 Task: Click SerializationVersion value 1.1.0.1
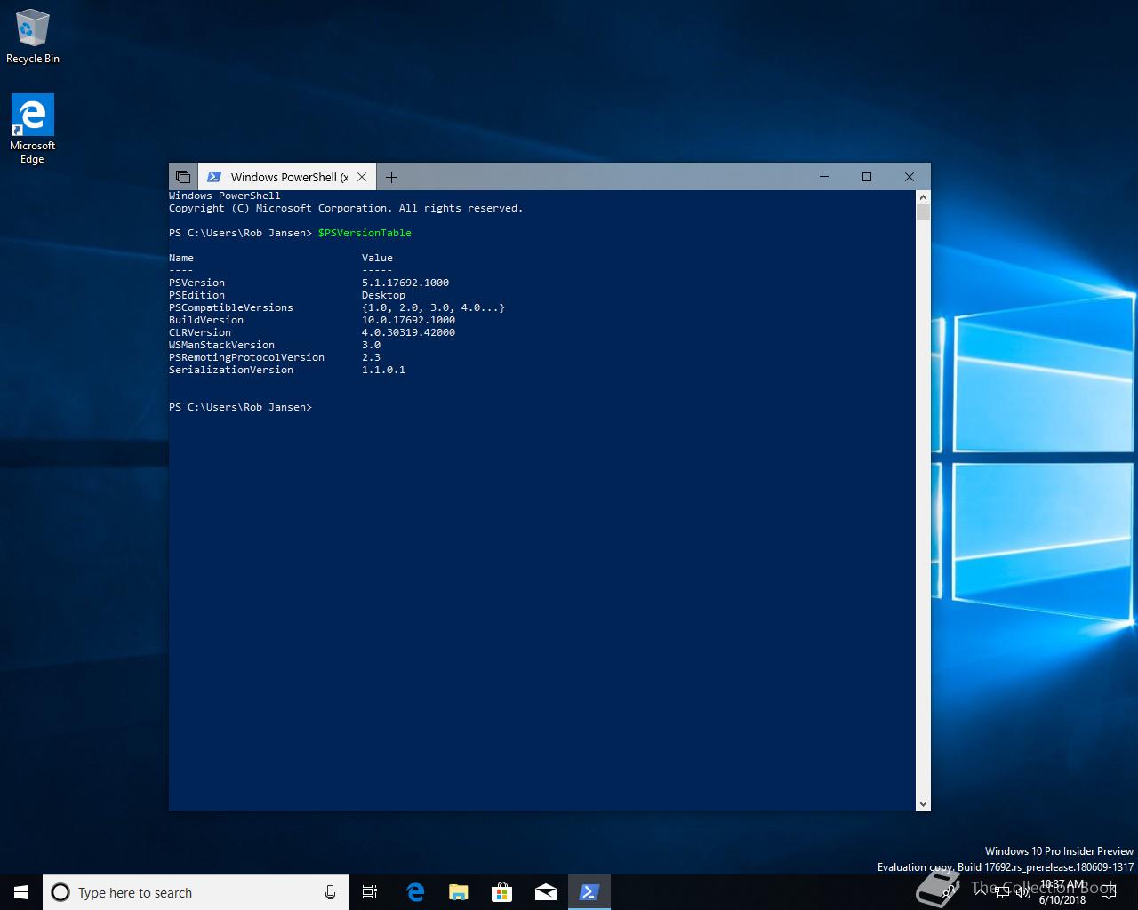pos(383,370)
